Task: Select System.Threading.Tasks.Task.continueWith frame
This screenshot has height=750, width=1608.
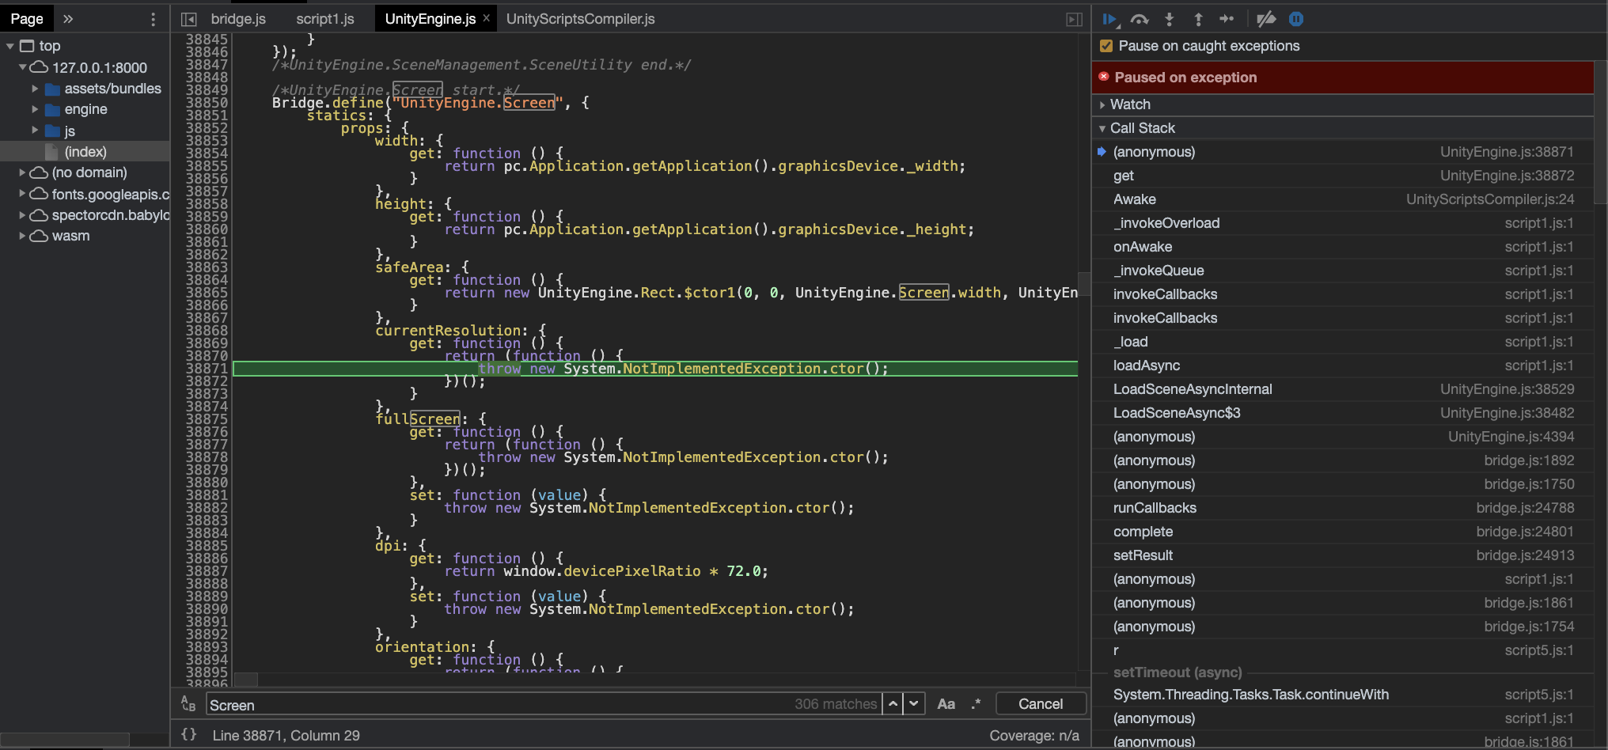Action: coord(1342,695)
